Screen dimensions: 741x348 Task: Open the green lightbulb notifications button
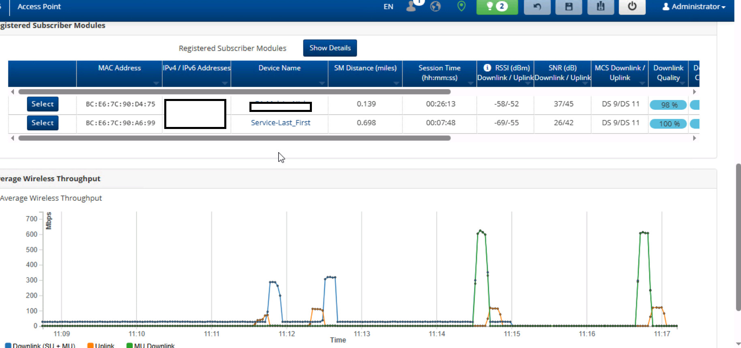click(x=497, y=6)
